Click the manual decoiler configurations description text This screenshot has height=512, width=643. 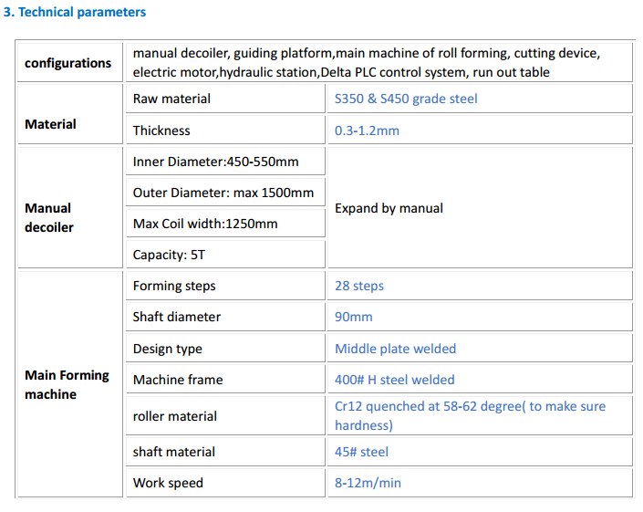[367, 62]
